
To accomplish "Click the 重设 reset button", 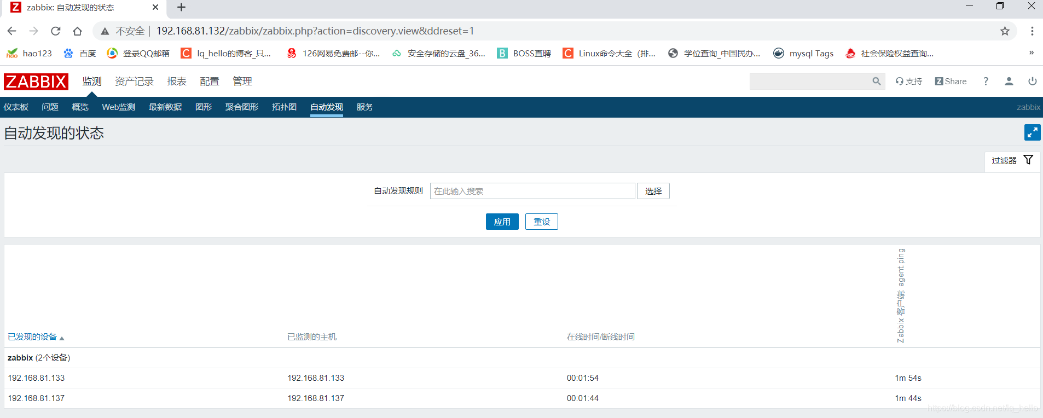I will pos(542,222).
